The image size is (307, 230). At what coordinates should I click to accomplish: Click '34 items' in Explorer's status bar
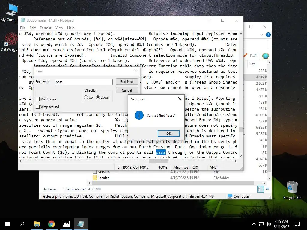50,189
